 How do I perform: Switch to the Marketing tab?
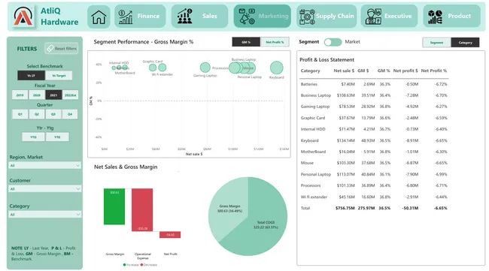[x=263, y=17]
